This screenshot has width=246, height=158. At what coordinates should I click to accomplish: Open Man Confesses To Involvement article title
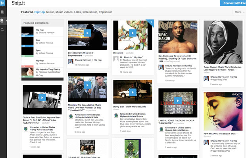tap(177, 58)
